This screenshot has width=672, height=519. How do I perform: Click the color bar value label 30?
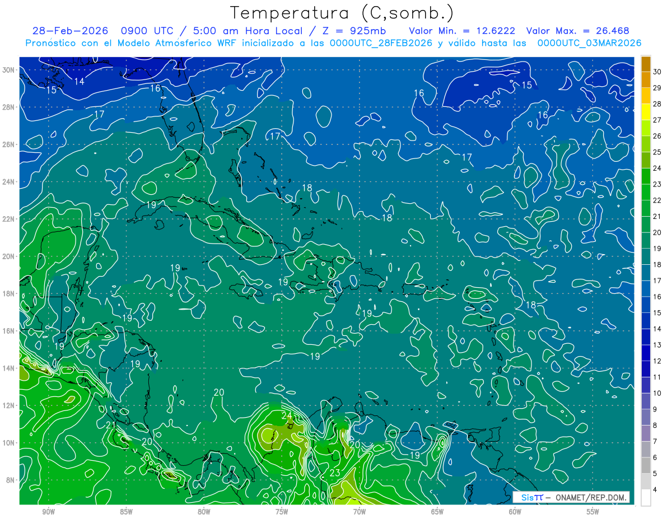(657, 72)
